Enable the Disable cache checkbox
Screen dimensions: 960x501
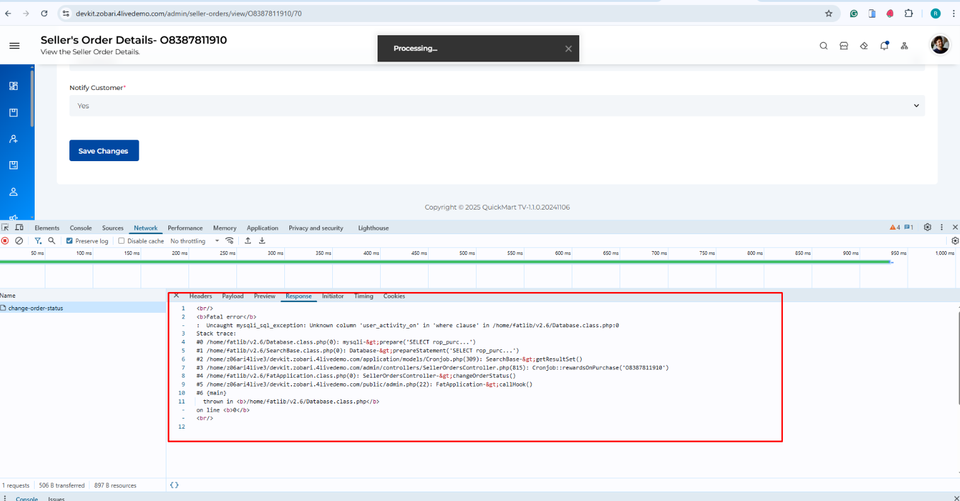click(122, 241)
